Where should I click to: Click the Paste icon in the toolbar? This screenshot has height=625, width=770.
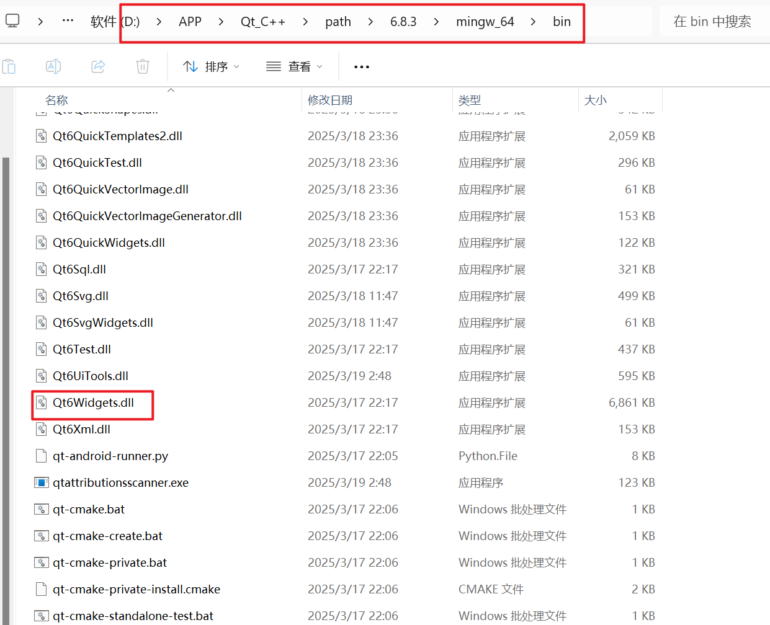pyautogui.click(x=9, y=66)
